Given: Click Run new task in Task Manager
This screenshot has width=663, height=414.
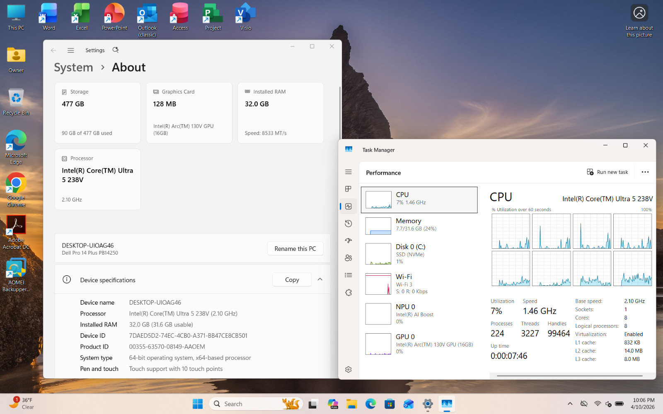Looking at the screenshot, I should 607,172.
